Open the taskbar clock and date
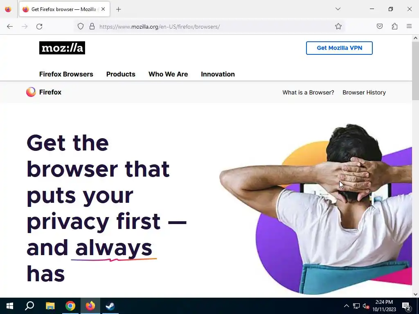 coord(384,306)
